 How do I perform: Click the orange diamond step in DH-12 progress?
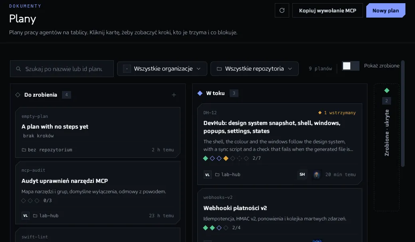click(x=226, y=158)
